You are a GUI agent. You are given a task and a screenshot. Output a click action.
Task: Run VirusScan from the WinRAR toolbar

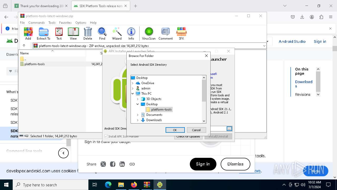coord(149,34)
